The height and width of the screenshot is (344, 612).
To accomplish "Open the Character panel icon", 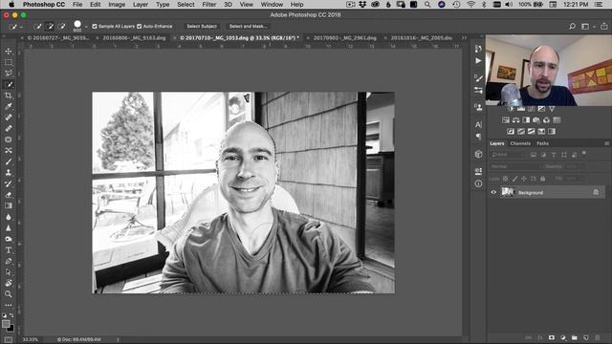I will tap(478, 125).
